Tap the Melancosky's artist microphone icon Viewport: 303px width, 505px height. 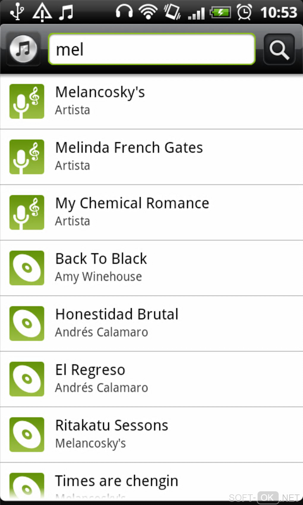(27, 101)
